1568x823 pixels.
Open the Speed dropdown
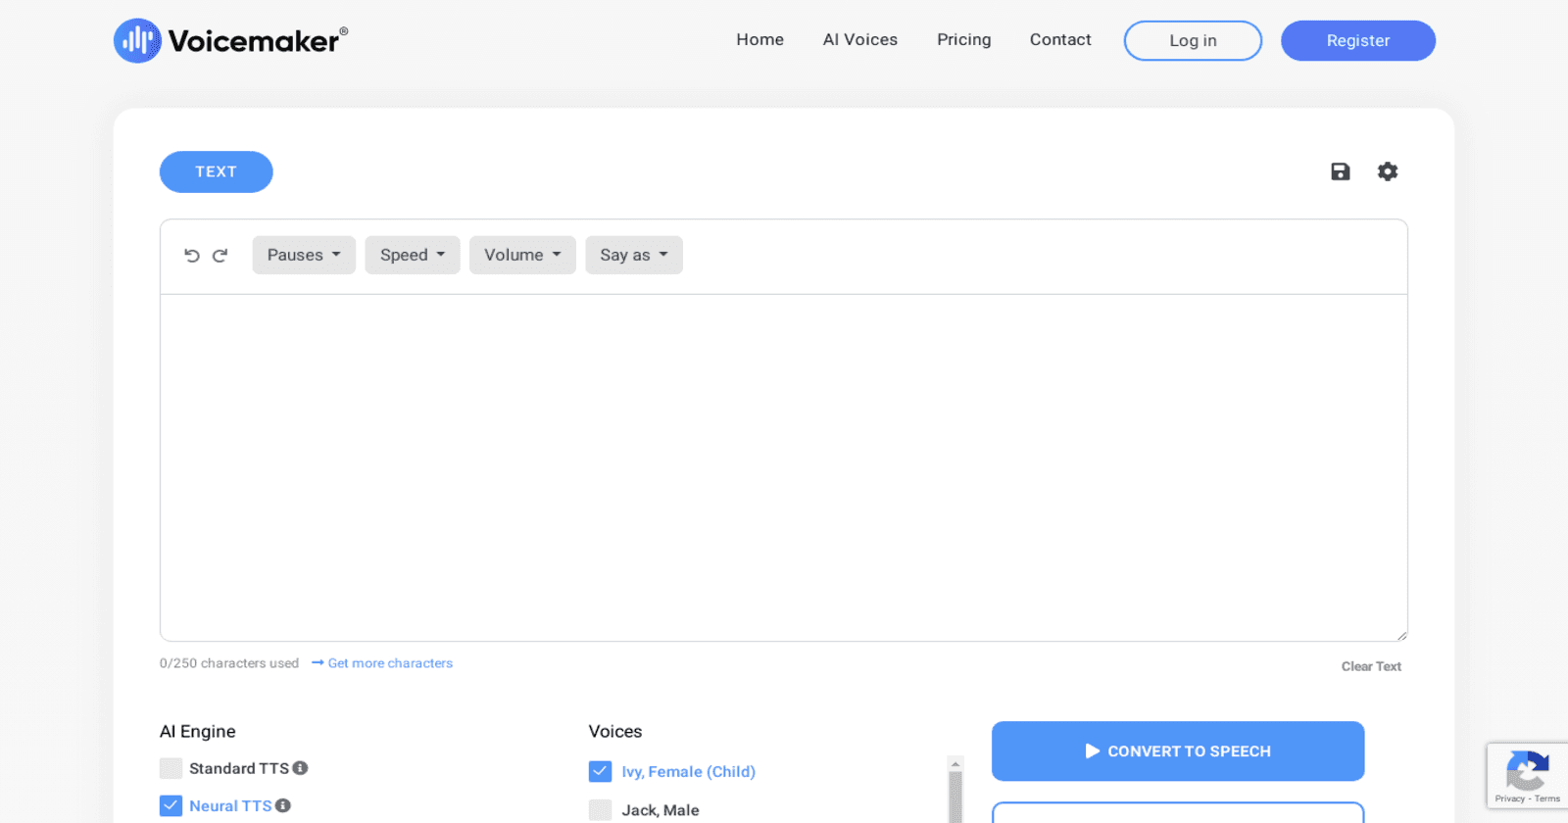click(x=413, y=255)
